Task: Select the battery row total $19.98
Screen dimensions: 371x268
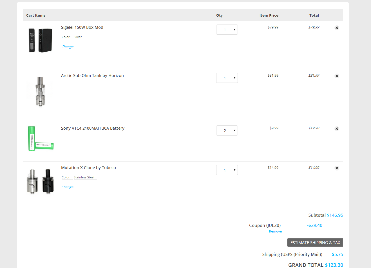Action: pyautogui.click(x=314, y=128)
